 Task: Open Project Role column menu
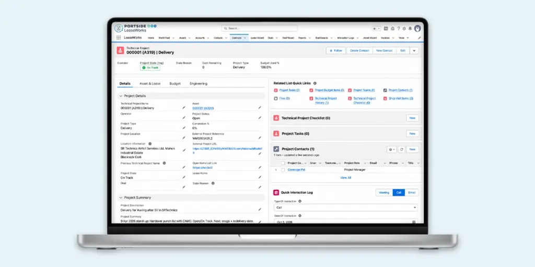tap(365, 163)
